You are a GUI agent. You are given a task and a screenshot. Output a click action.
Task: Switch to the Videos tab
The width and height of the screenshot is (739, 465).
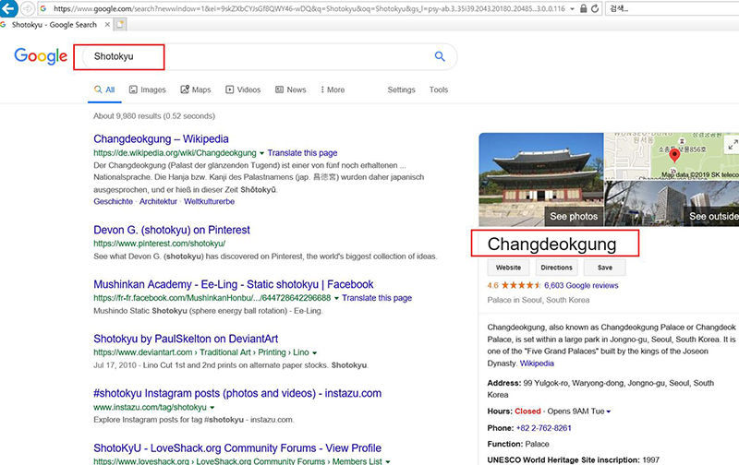tap(243, 89)
